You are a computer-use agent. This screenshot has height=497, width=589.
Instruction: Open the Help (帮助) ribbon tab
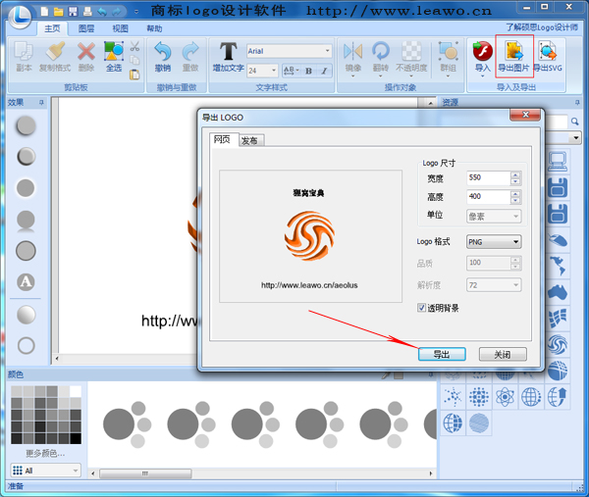pos(154,28)
